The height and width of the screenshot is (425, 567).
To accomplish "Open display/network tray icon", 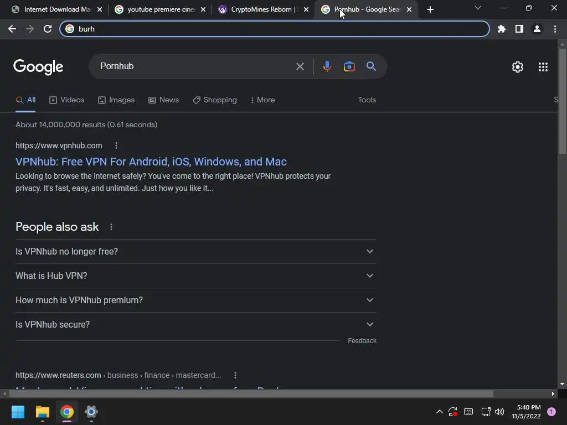I will click(x=486, y=412).
